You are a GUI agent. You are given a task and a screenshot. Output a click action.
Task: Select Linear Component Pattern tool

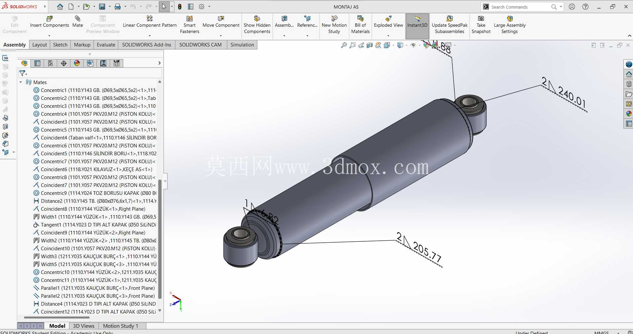[x=150, y=22]
